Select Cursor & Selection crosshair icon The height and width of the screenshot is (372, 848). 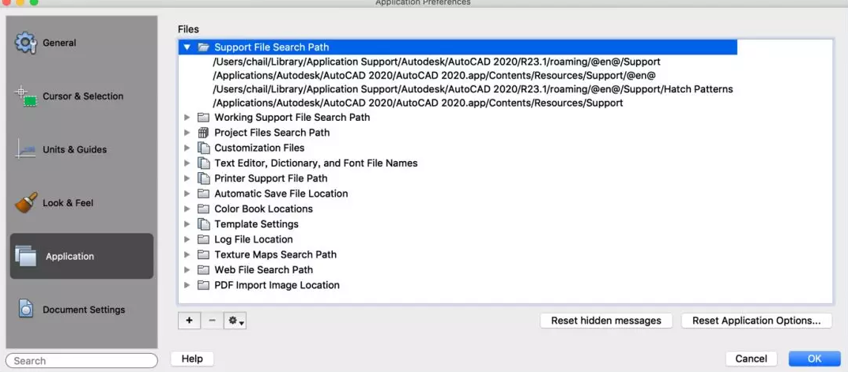click(x=26, y=96)
